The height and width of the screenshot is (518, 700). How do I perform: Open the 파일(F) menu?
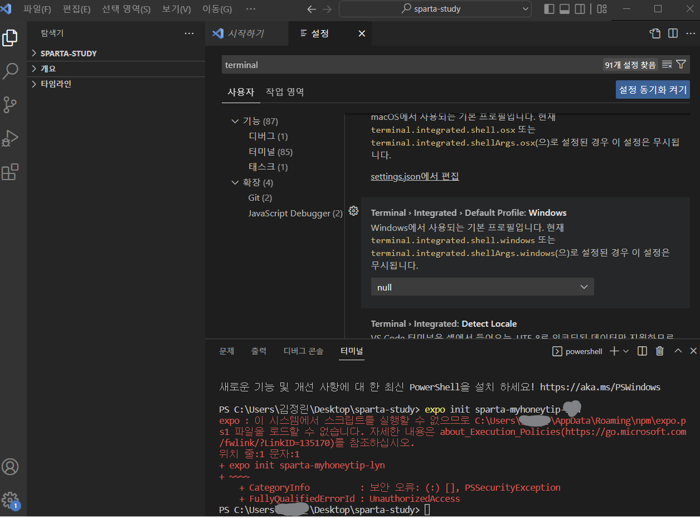pos(37,9)
